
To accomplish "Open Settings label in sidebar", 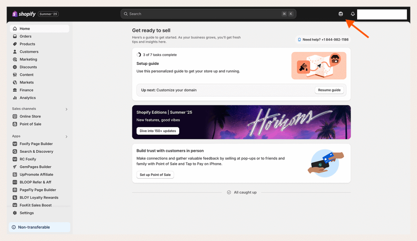I will click(x=27, y=213).
